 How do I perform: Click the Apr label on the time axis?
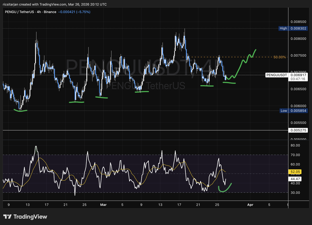(x=250, y=205)
